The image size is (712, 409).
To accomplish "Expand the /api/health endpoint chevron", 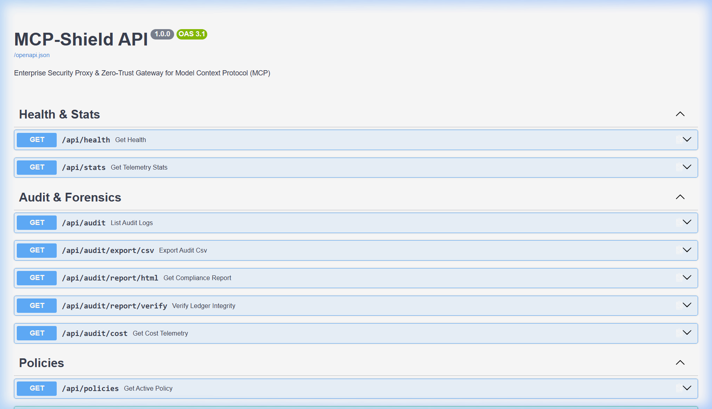I will click(687, 140).
